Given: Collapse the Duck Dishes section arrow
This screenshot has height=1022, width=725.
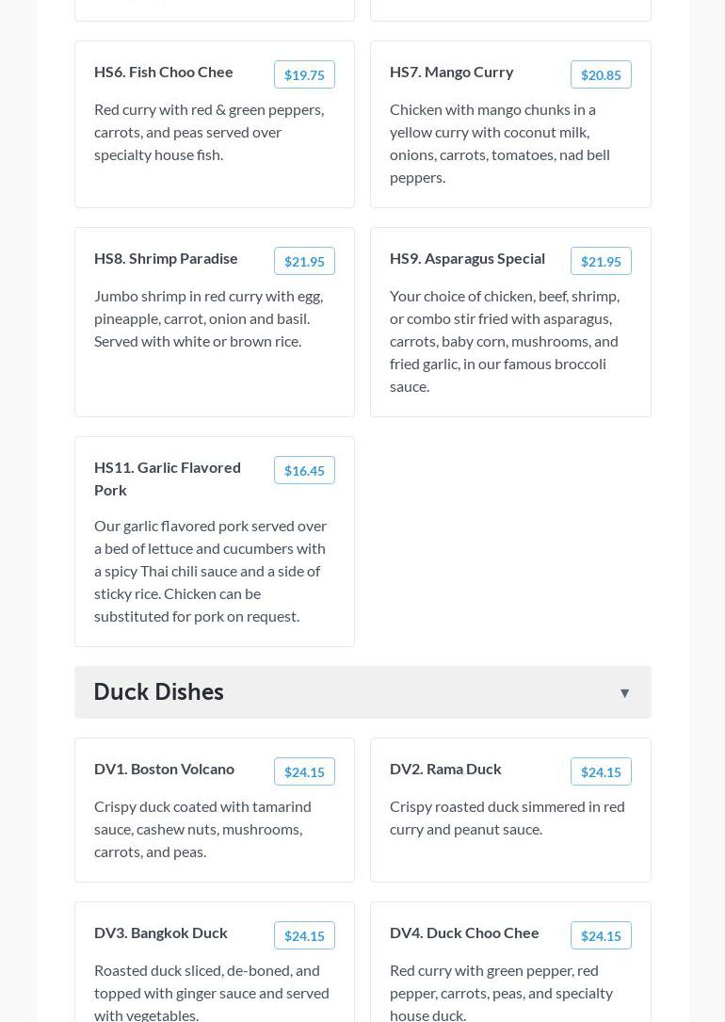Looking at the screenshot, I should point(624,693).
